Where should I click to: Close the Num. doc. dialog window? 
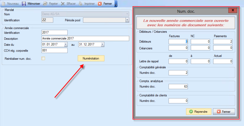[x=233, y=10]
